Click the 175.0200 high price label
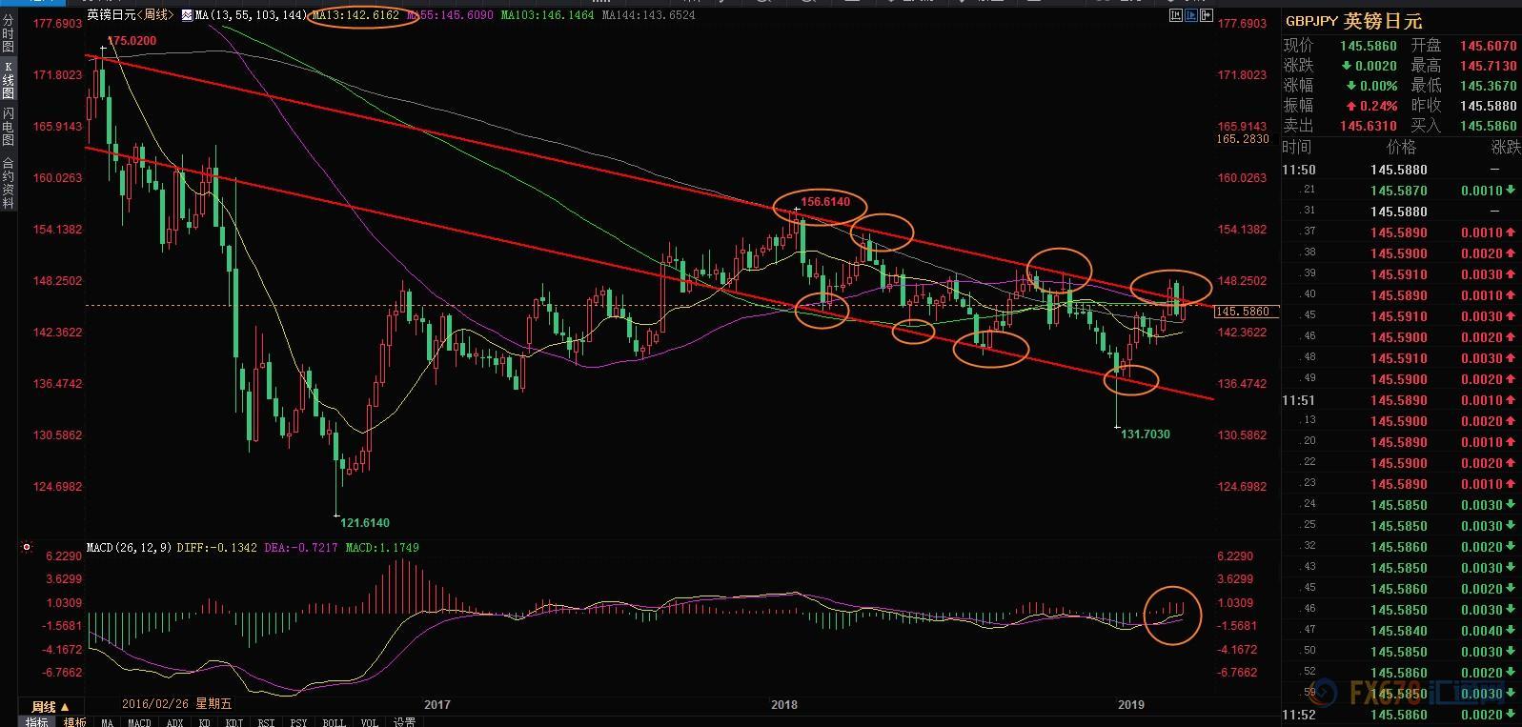The width and height of the screenshot is (1522, 727). coord(131,41)
